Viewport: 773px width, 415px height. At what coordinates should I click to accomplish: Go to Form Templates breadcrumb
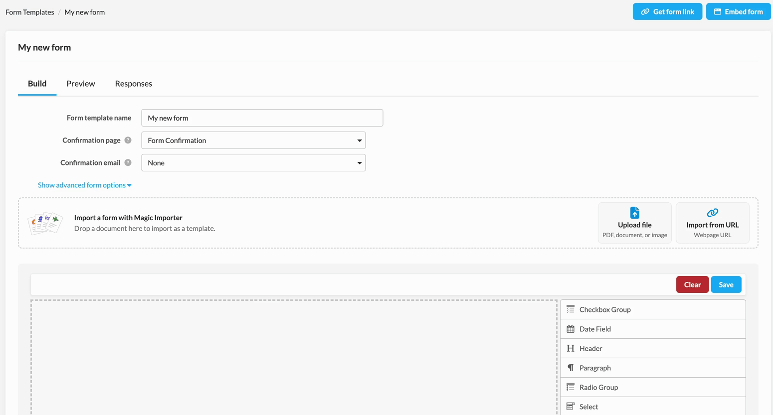pyautogui.click(x=30, y=12)
